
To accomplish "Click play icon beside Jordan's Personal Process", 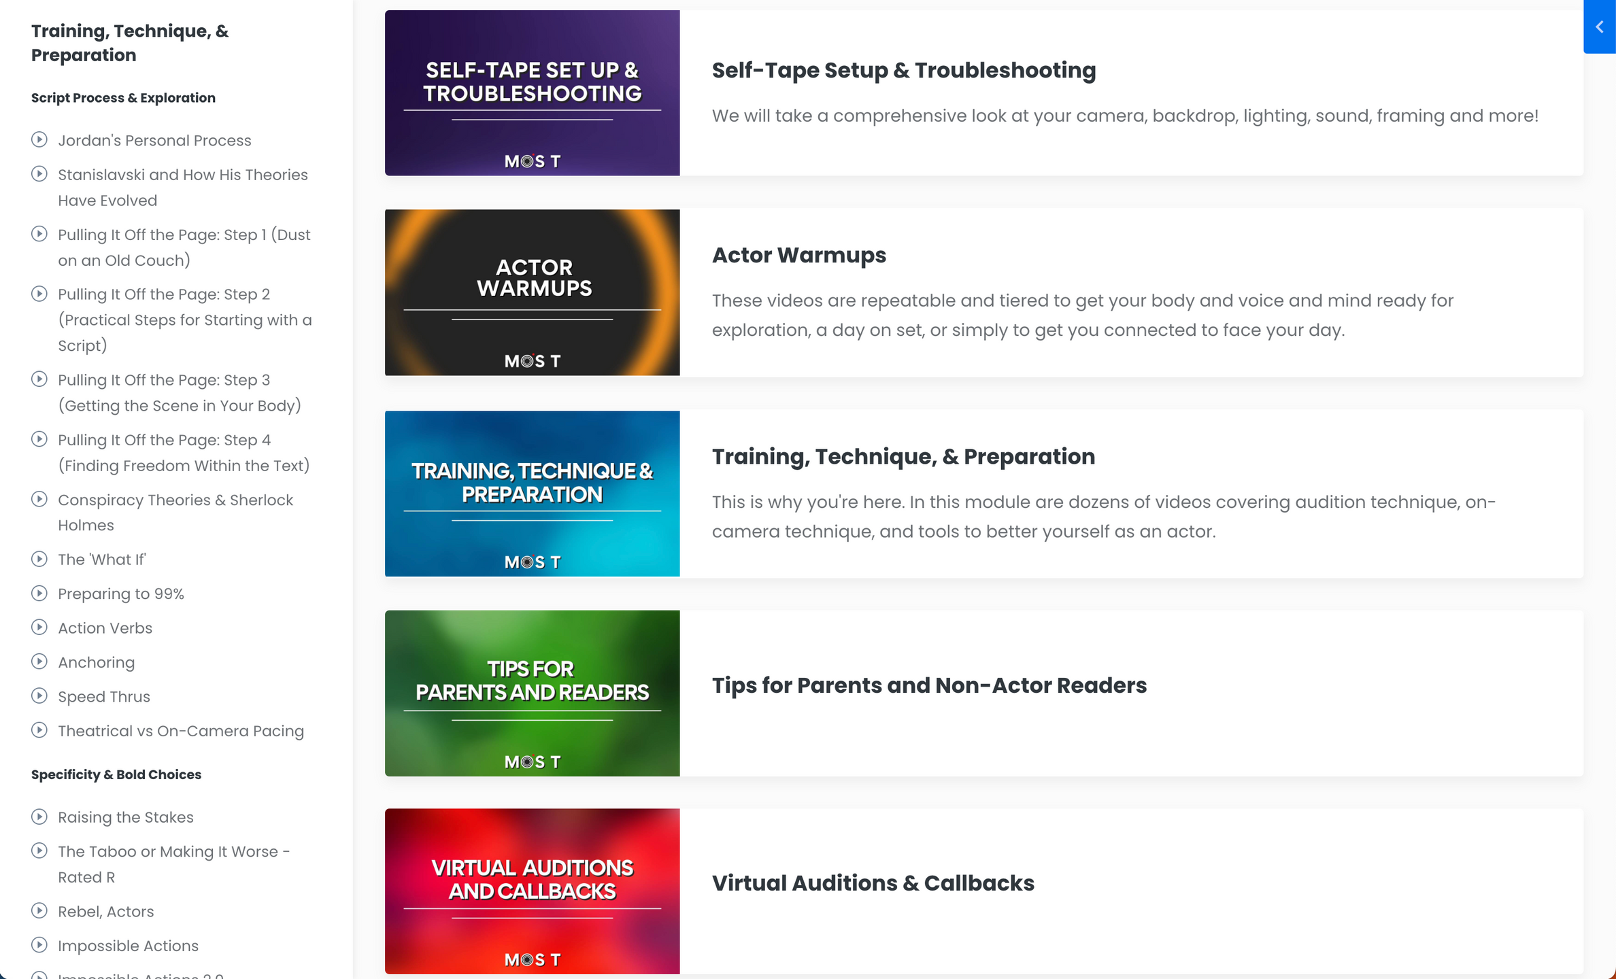I will [39, 140].
